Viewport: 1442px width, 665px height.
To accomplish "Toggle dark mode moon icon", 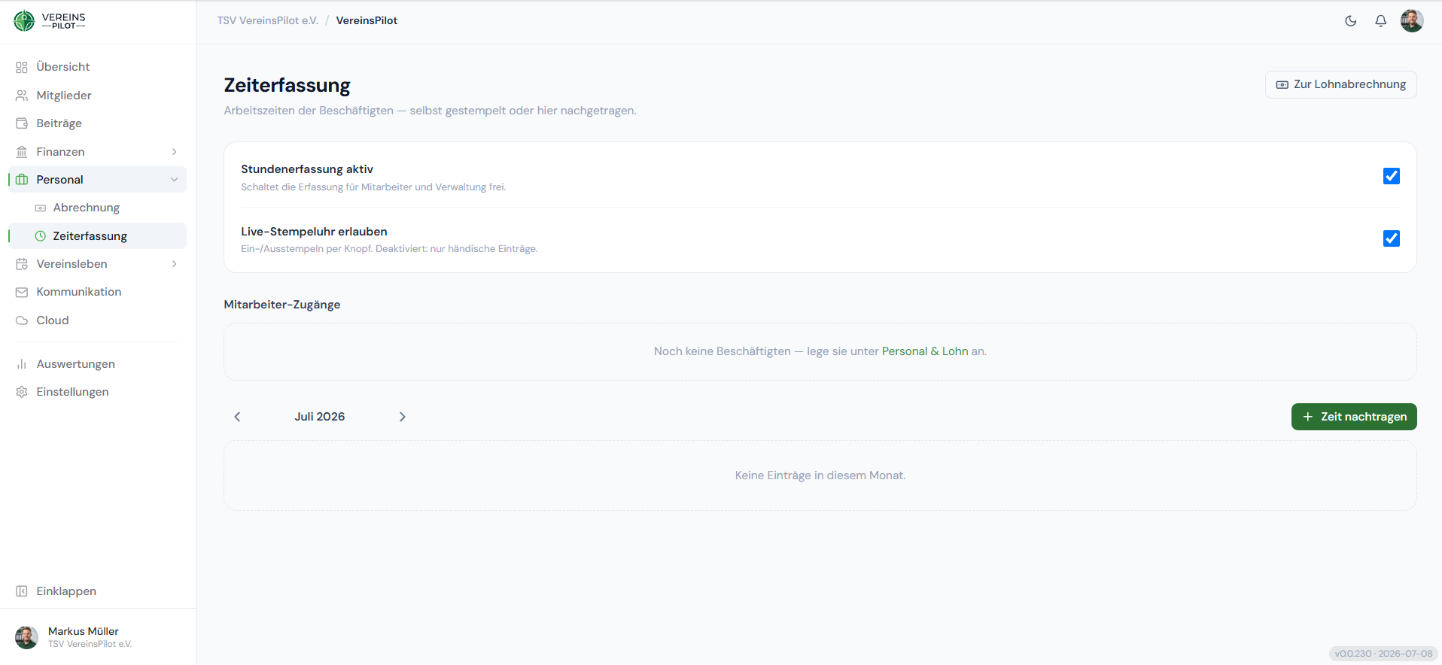I will point(1351,21).
